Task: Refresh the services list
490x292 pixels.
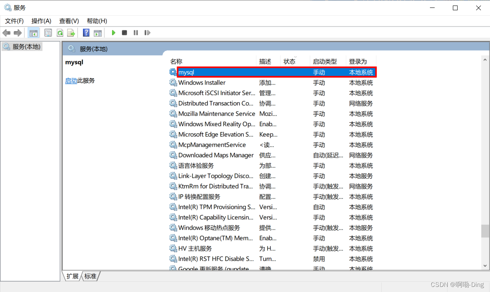Action: [60, 33]
